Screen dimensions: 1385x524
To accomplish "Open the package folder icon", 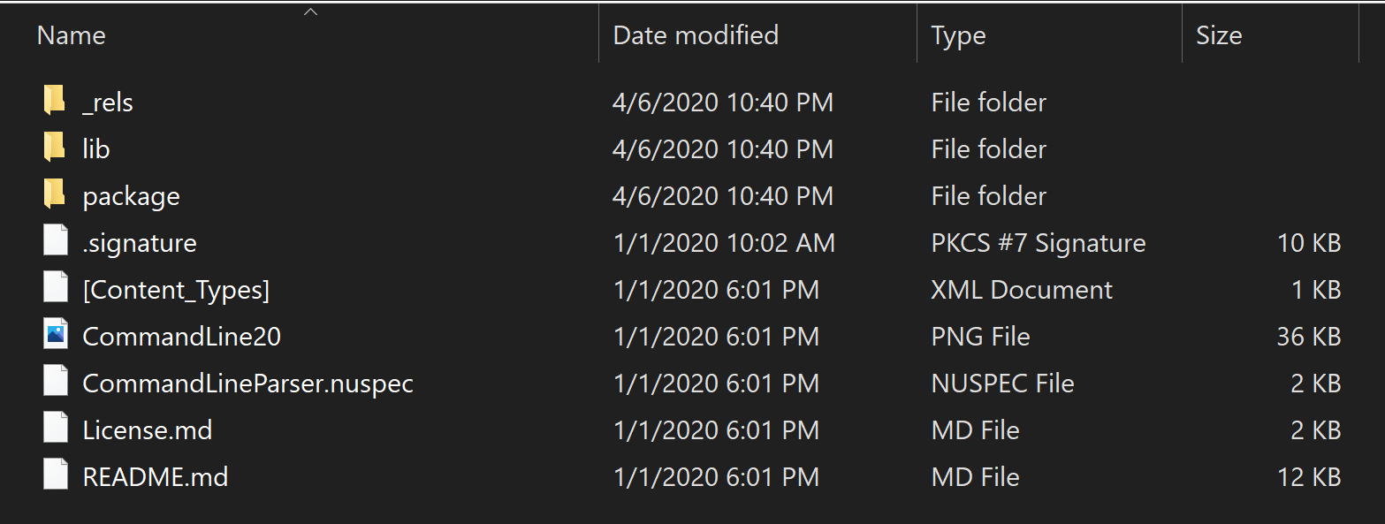I will click(x=53, y=194).
